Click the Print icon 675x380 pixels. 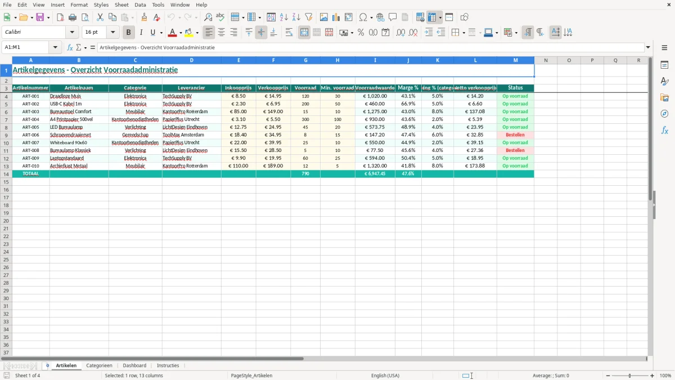[73, 17]
